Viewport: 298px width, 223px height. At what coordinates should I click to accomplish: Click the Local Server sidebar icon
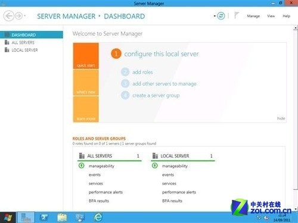click(x=7, y=50)
